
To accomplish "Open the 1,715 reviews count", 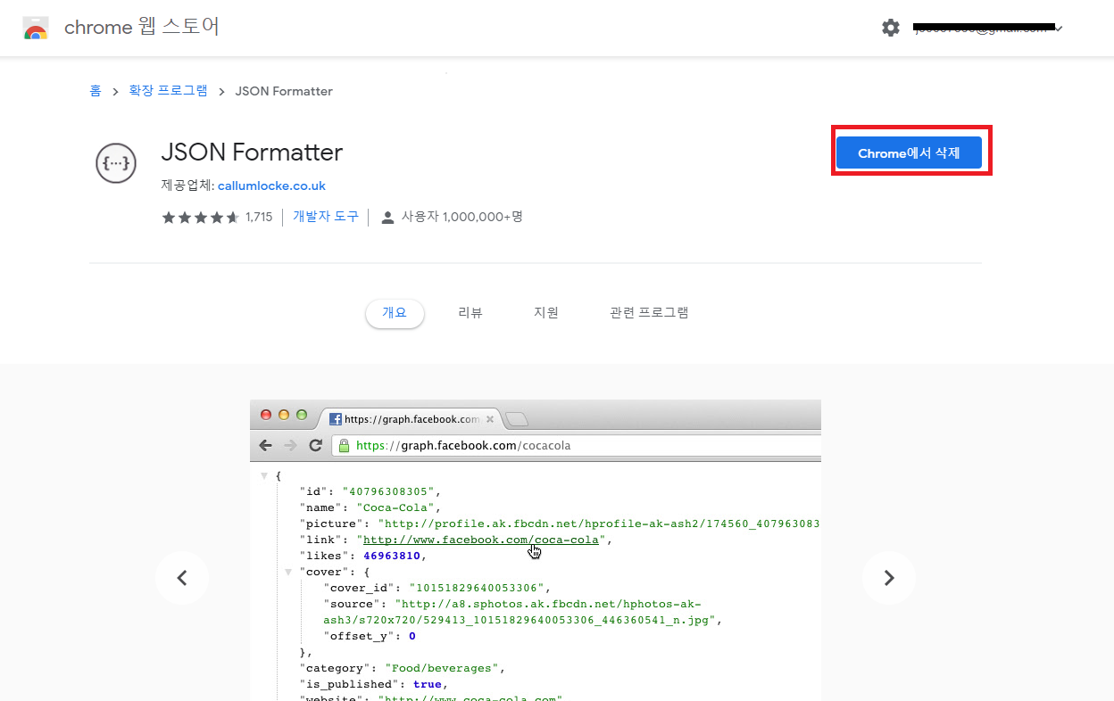I will [259, 217].
